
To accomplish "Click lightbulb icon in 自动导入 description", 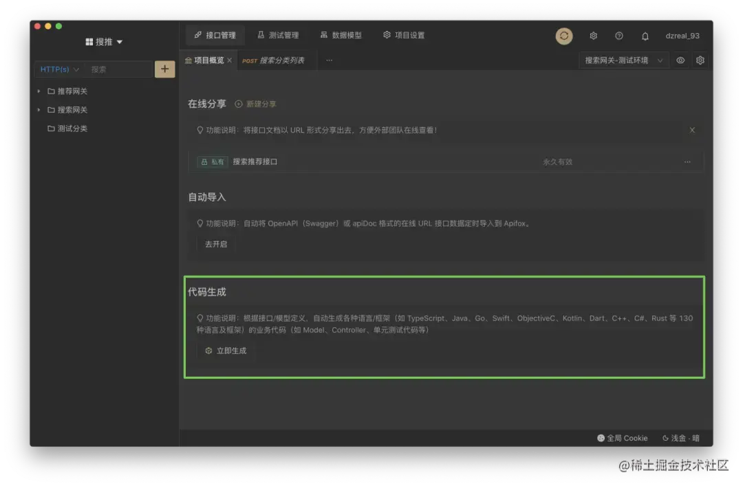I will pyautogui.click(x=200, y=223).
